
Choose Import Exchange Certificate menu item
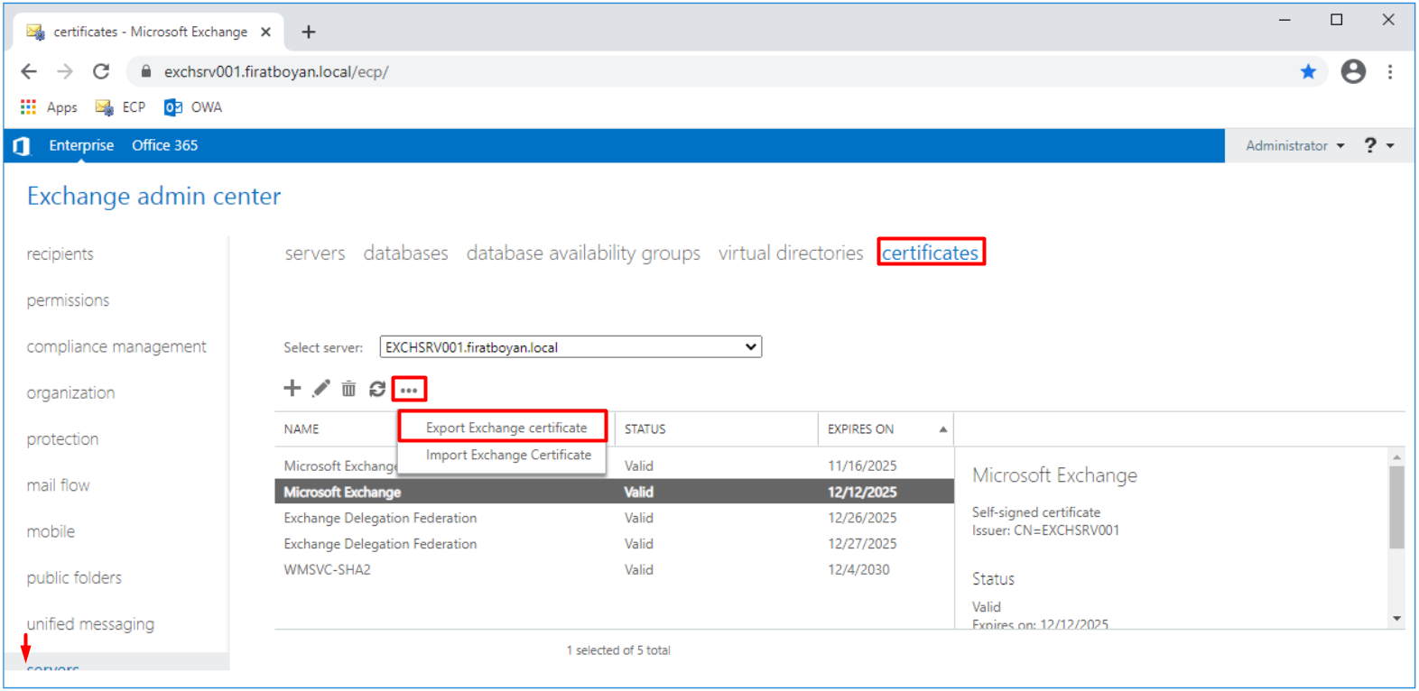pyautogui.click(x=508, y=455)
